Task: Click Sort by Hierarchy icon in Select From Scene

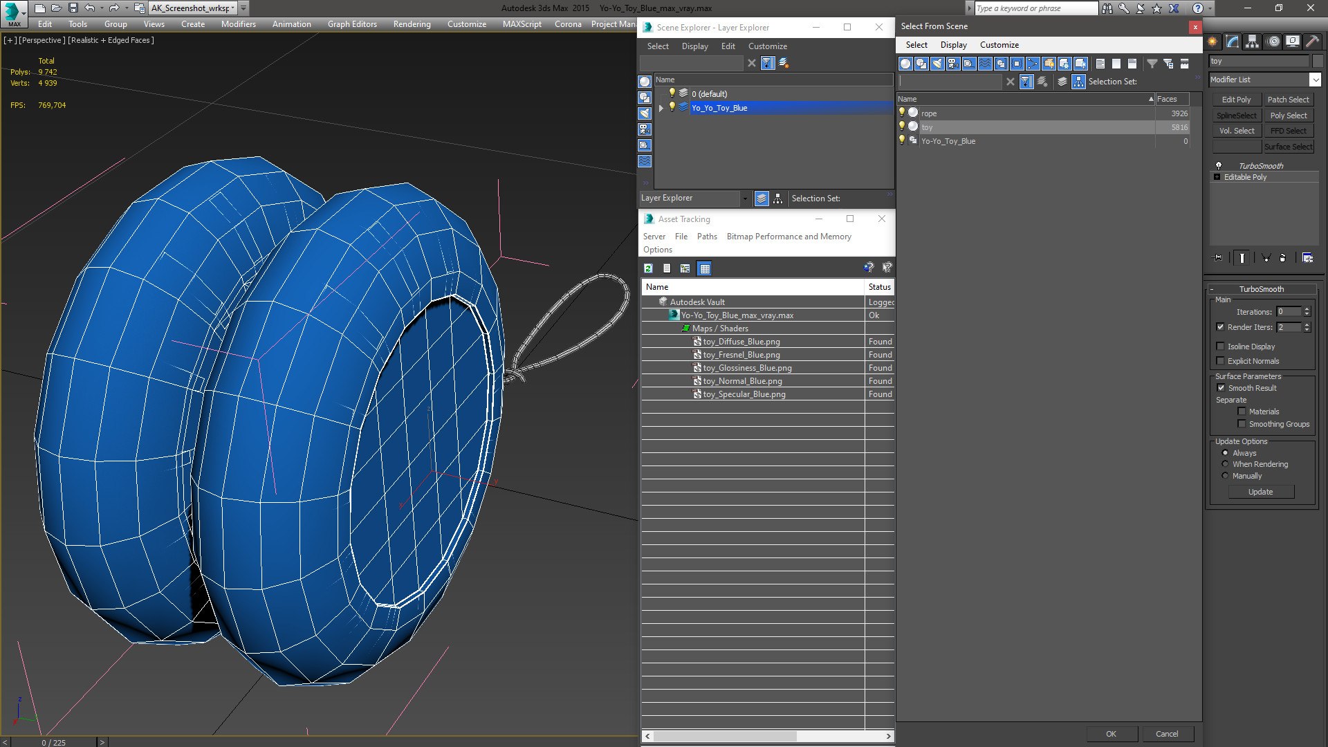Action: [1078, 82]
